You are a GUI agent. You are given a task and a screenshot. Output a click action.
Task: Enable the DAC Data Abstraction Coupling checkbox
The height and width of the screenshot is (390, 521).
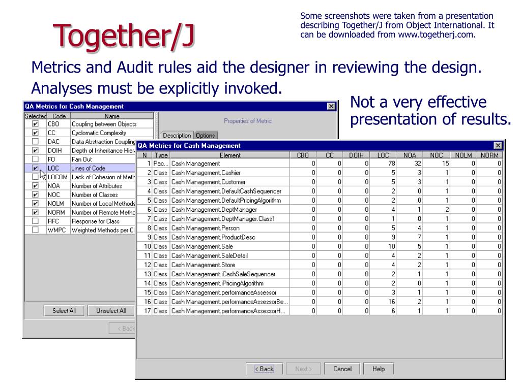click(x=35, y=142)
